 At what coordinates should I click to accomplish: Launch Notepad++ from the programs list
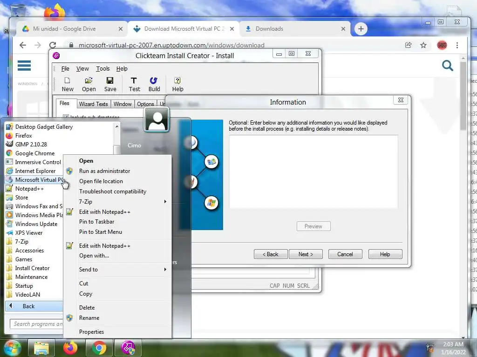coord(29,189)
